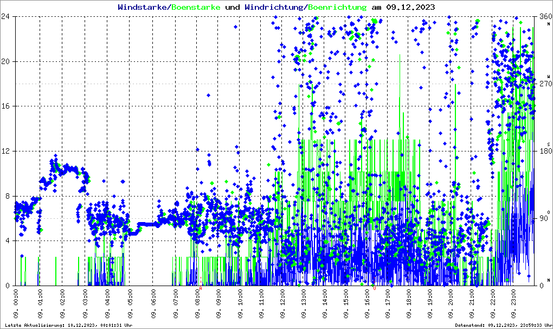Click left axis value 20
553x329 pixels.
(x=5, y=61)
